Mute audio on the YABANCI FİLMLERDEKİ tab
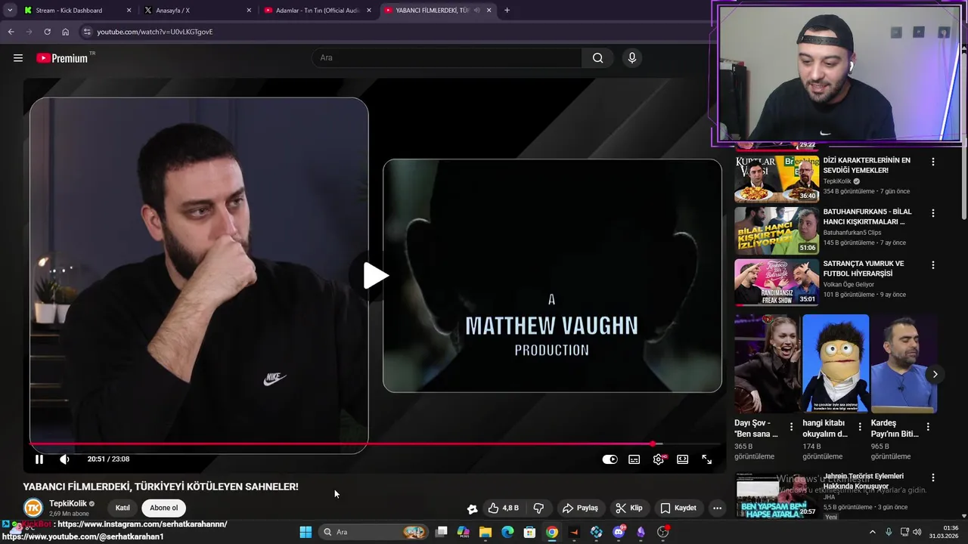Viewport: 968px width, 544px height. pyautogui.click(x=477, y=11)
